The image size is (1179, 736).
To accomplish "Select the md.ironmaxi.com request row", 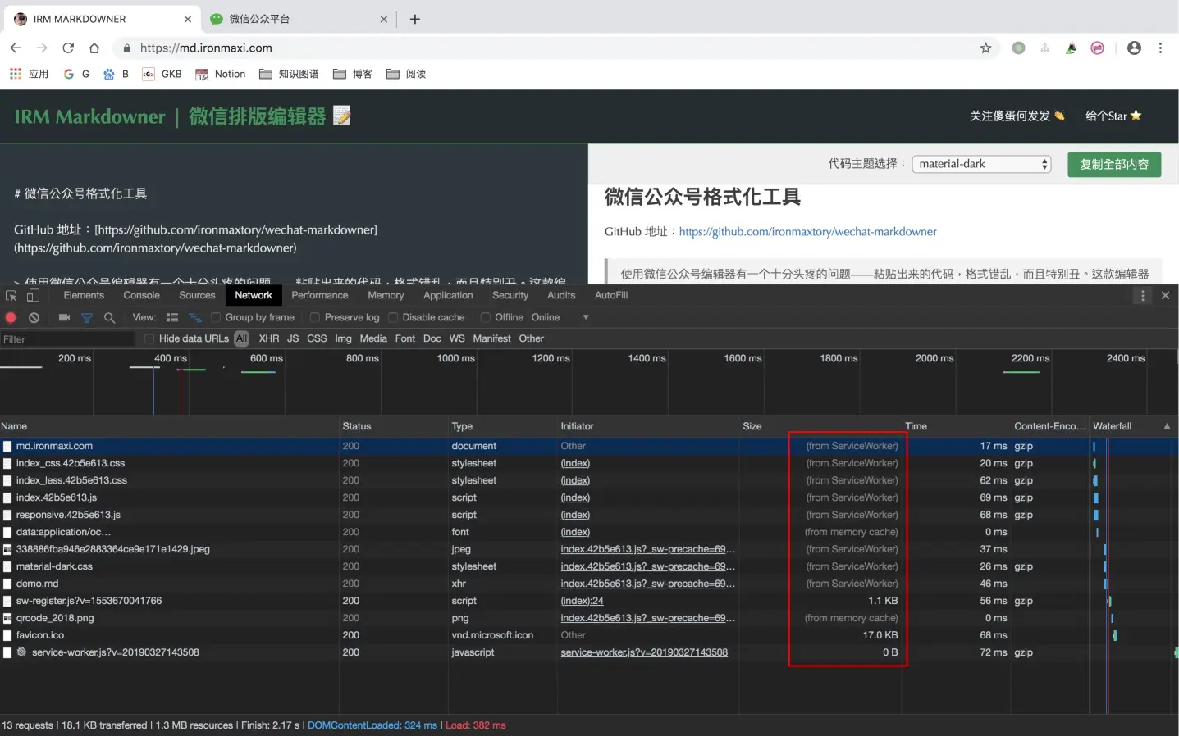I will [589, 446].
